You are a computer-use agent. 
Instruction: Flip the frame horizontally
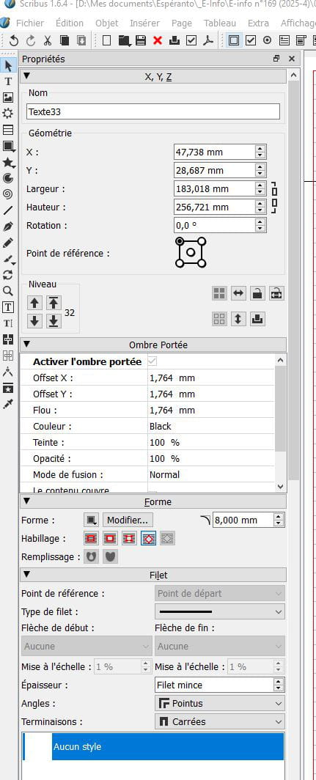click(238, 293)
